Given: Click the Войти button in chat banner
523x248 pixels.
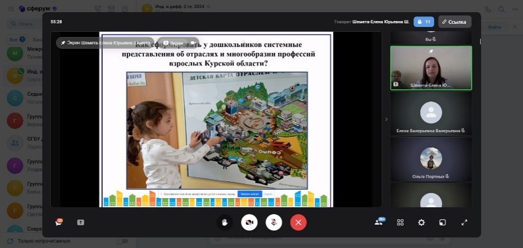Looking at the screenshot, I should tap(494, 27).
